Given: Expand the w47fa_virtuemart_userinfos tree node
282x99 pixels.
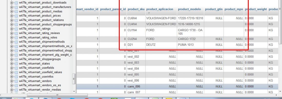Looking at the screenshot, I should pyautogui.click(x=12, y=76).
